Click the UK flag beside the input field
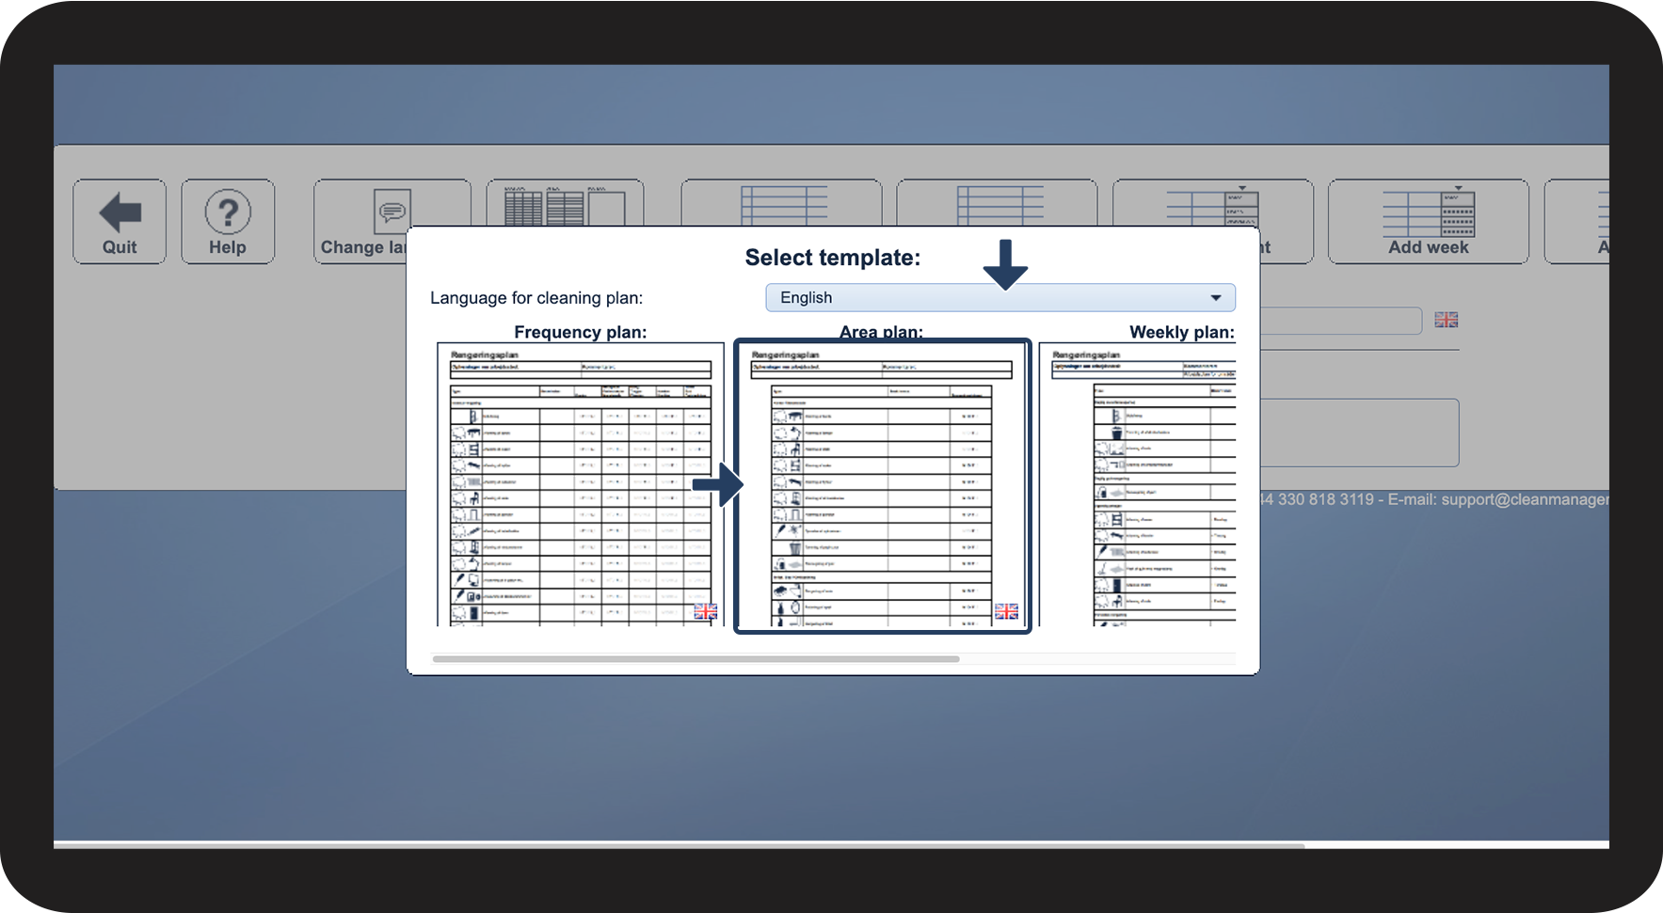1663x913 pixels. pos(1447,320)
